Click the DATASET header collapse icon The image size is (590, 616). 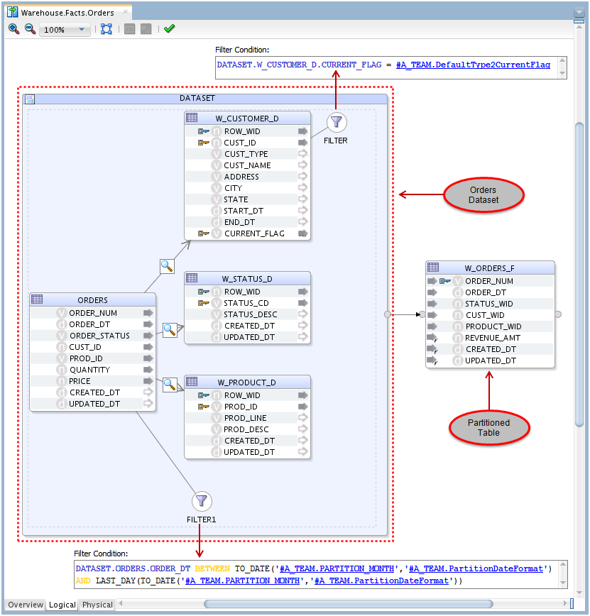coord(30,99)
